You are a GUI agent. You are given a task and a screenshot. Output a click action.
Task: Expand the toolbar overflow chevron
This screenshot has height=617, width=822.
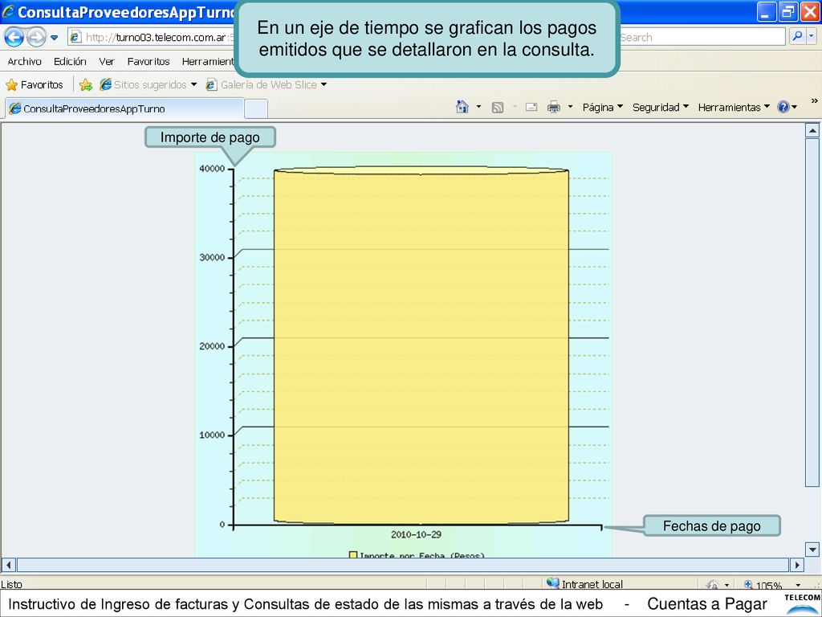click(814, 100)
